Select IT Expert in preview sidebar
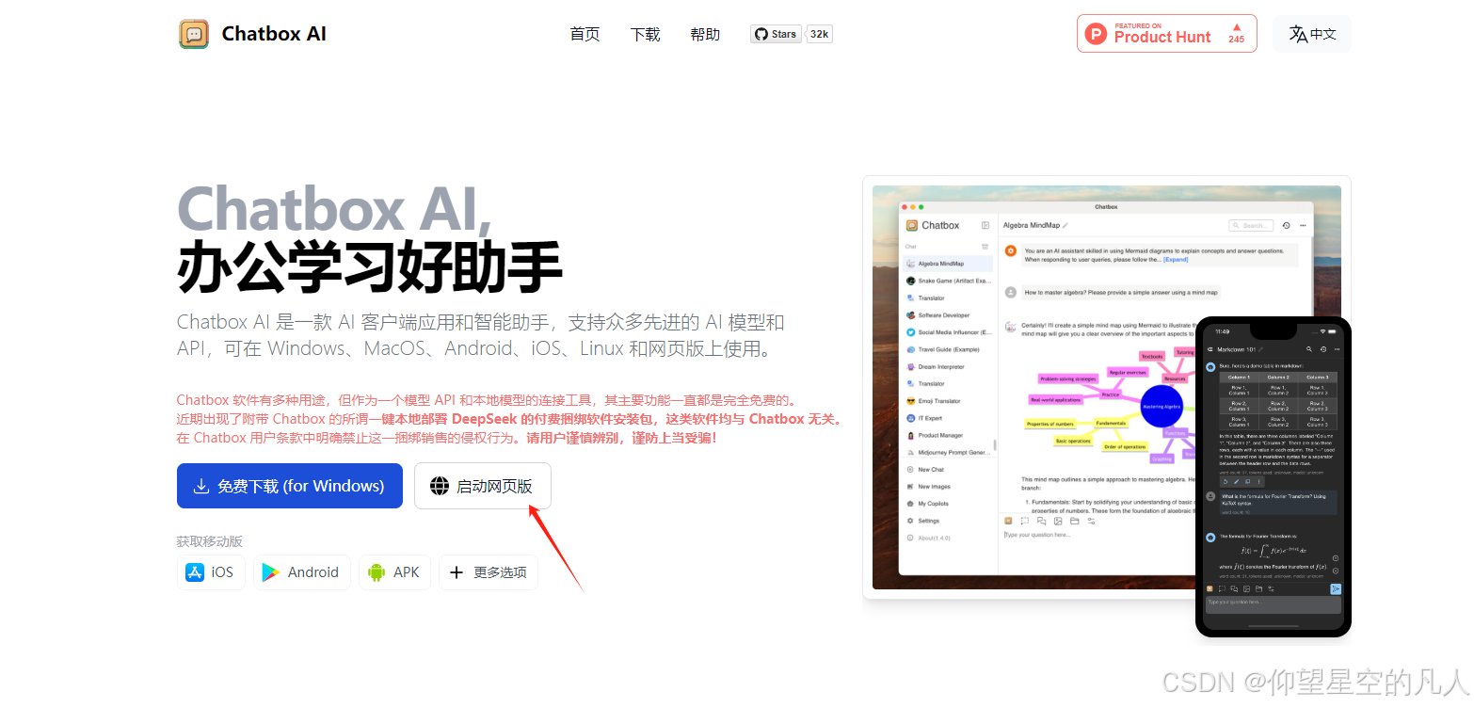 948,418
